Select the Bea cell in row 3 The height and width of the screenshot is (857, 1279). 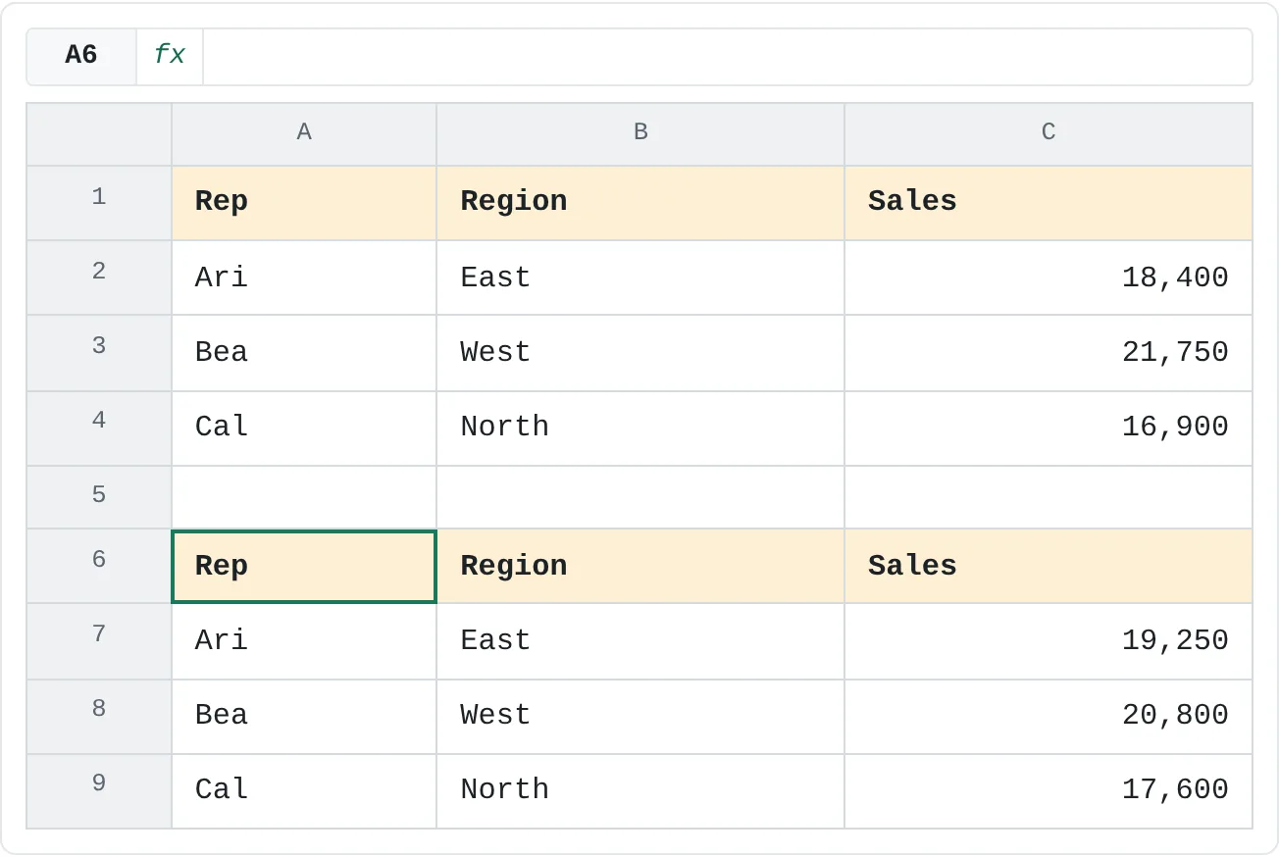(x=304, y=353)
